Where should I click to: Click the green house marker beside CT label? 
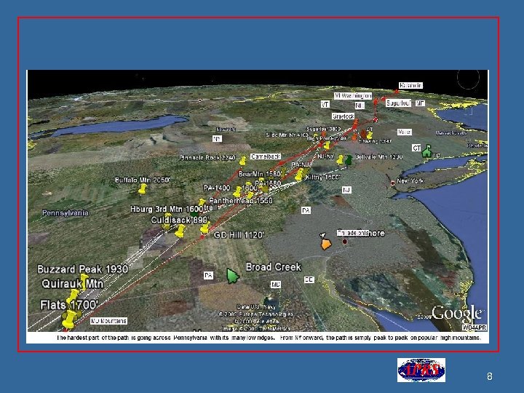tap(426, 151)
